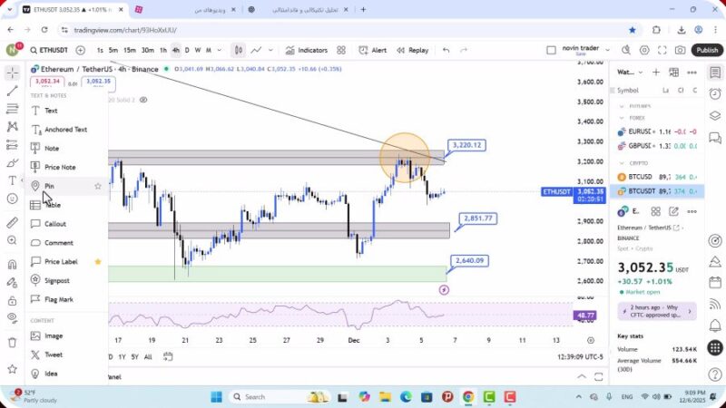Unfavorite the Price Label tool star
This screenshot has width=726, height=408.
point(98,261)
